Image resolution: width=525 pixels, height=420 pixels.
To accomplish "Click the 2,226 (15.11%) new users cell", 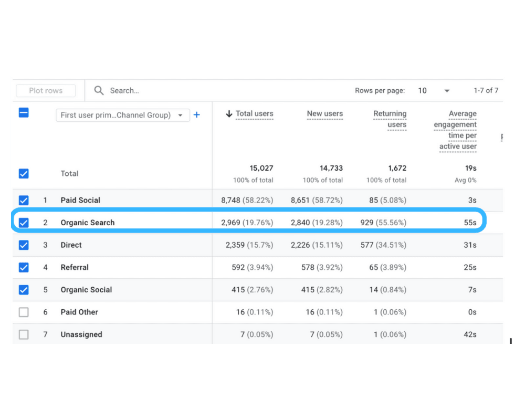I will (x=317, y=245).
